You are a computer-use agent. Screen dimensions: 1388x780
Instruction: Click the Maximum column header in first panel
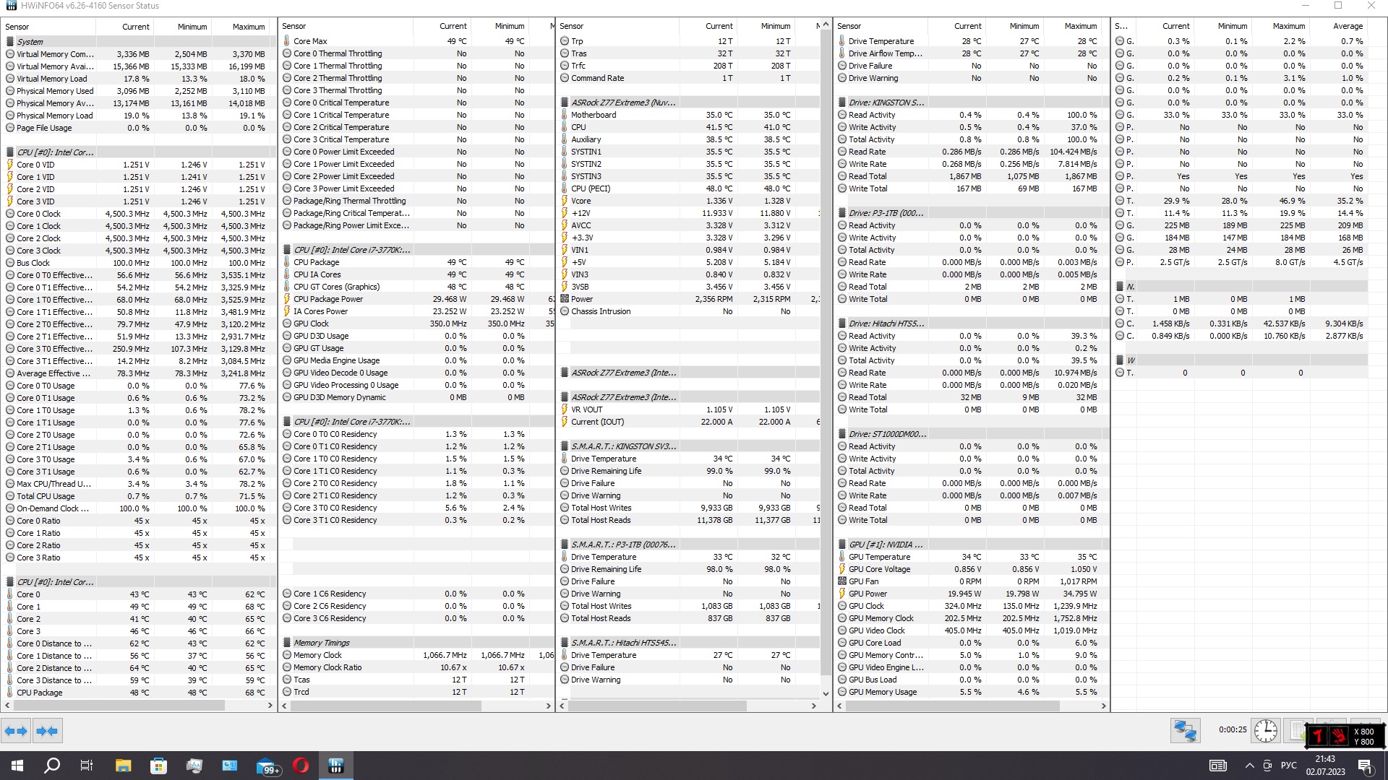click(248, 27)
